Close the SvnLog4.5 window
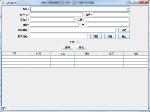 point(144,2)
